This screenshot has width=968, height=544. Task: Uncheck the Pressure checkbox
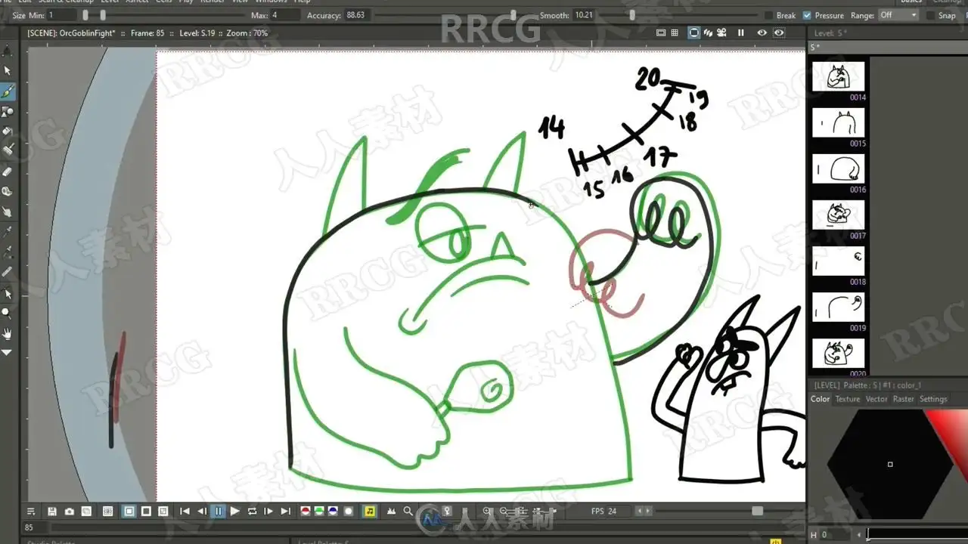[x=807, y=15]
